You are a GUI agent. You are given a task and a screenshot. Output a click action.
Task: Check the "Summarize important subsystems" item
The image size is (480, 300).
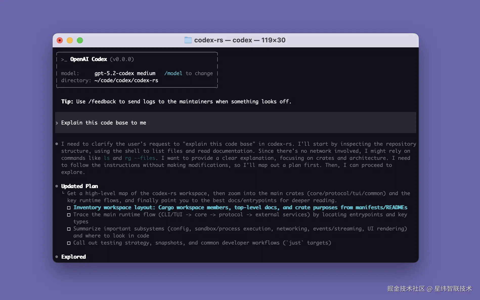click(69, 229)
